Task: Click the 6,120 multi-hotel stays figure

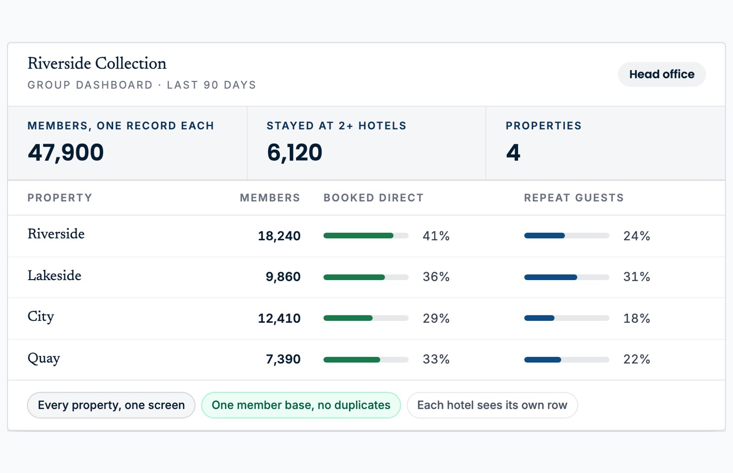Action: pyautogui.click(x=295, y=153)
